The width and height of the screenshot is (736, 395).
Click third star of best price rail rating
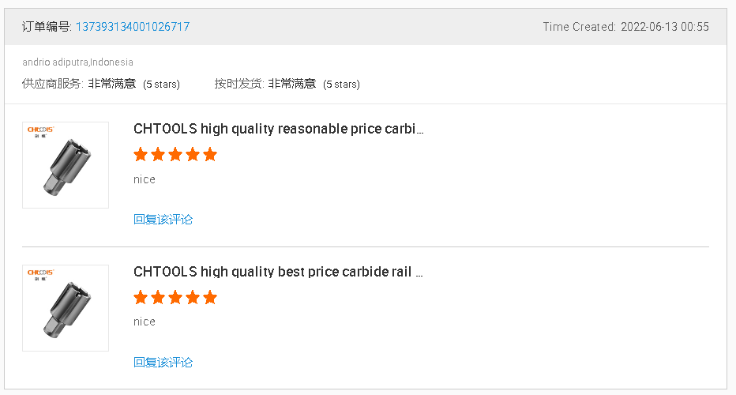click(x=175, y=298)
